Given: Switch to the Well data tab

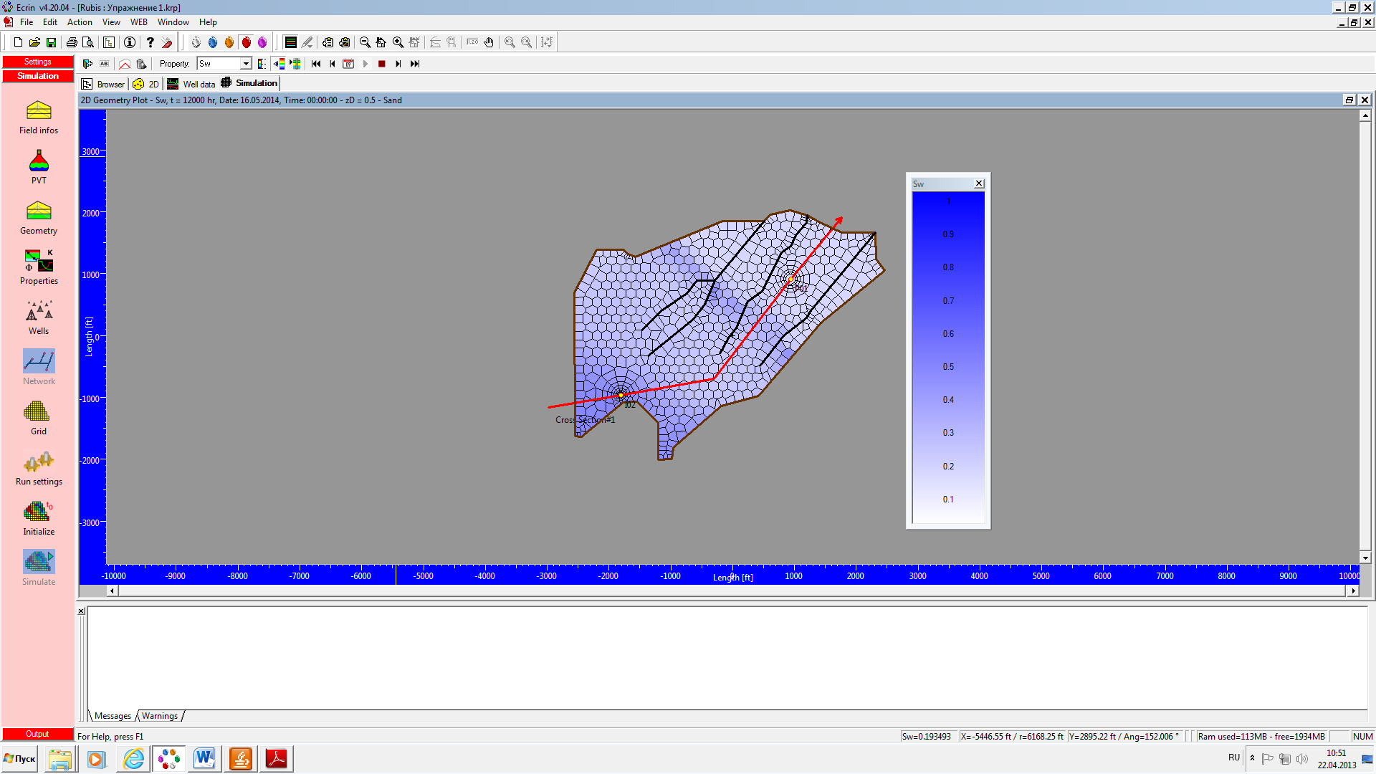Looking at the screenshot, I should tap(191, 84).
